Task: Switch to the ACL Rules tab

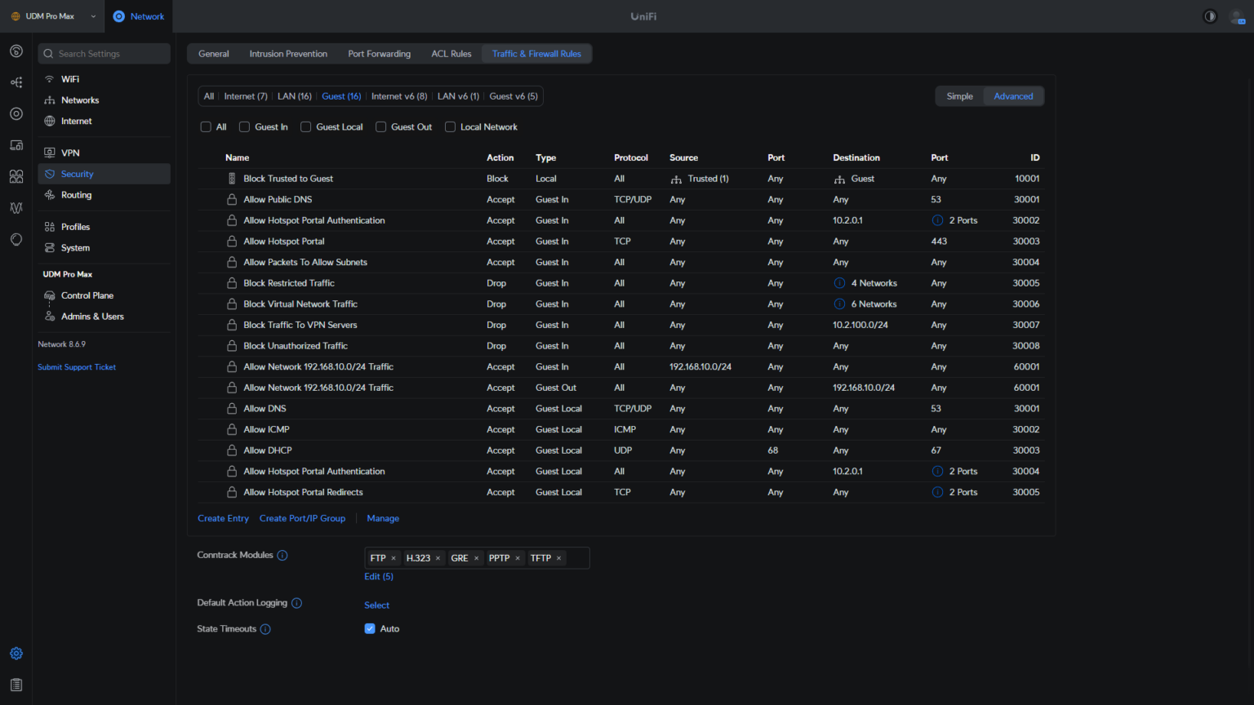Action: [451, 53]
